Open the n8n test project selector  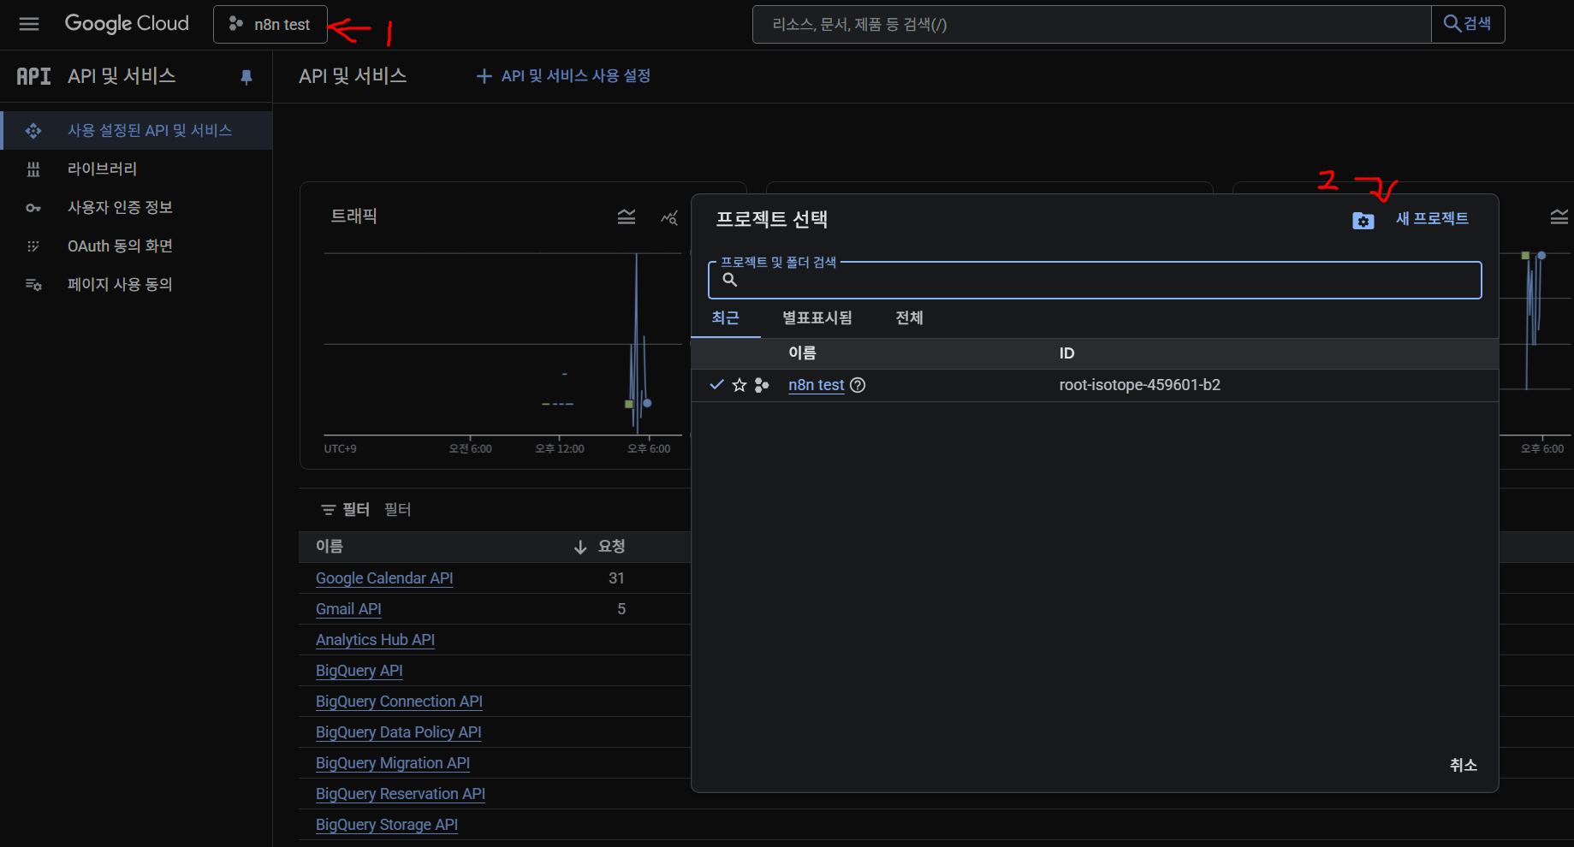(270, 24)
